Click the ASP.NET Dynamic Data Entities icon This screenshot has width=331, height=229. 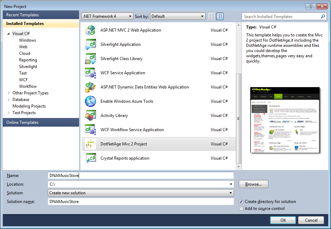tap(90, 87)
